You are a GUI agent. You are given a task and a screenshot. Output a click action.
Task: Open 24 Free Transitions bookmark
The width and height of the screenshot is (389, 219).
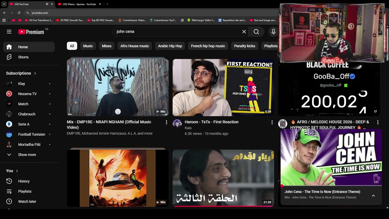tap(39, 20)
